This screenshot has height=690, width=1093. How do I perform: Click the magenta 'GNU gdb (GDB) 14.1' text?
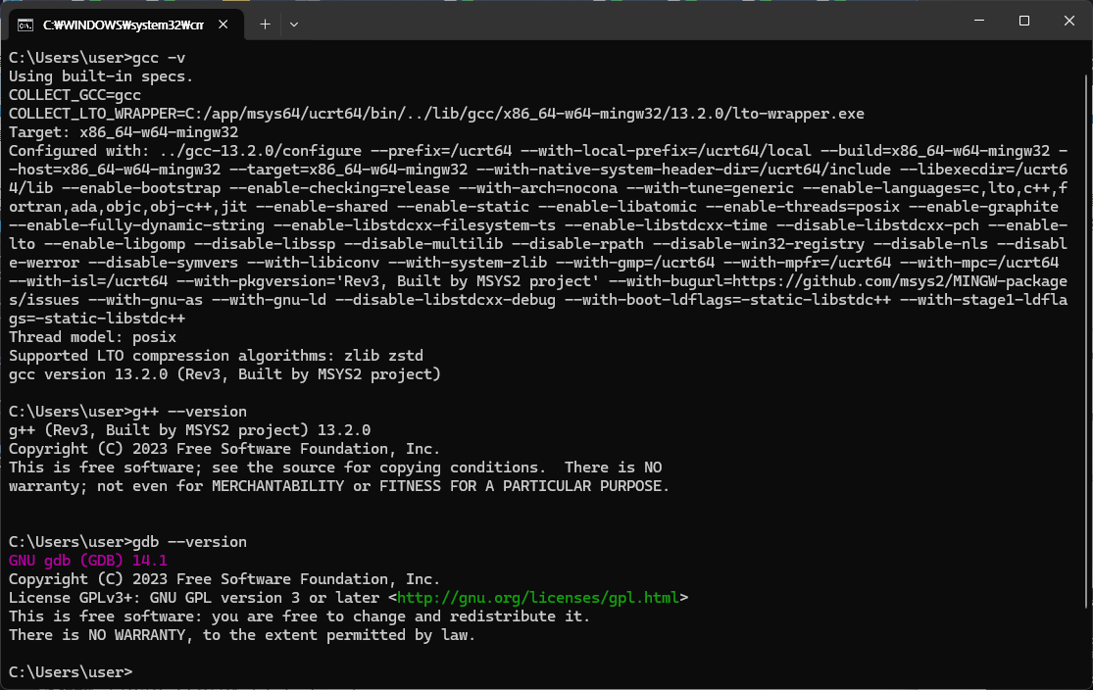88,561
